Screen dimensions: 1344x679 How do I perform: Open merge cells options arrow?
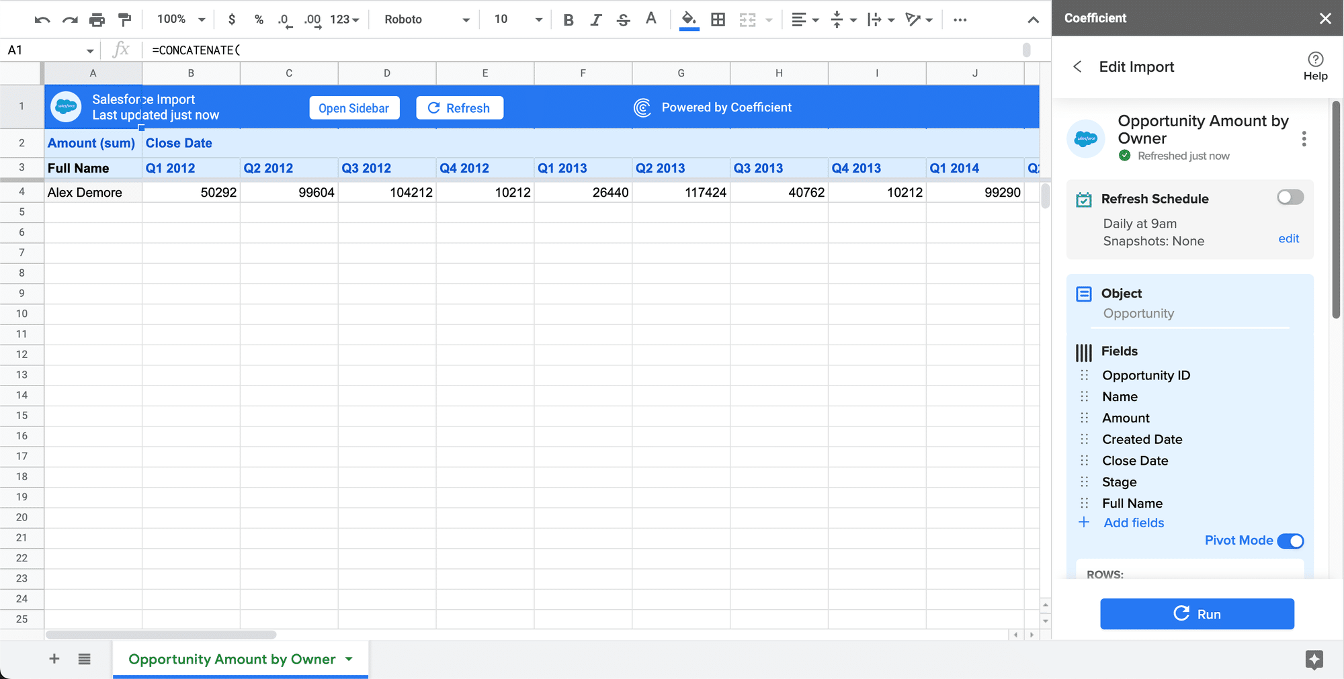point(769,19)
